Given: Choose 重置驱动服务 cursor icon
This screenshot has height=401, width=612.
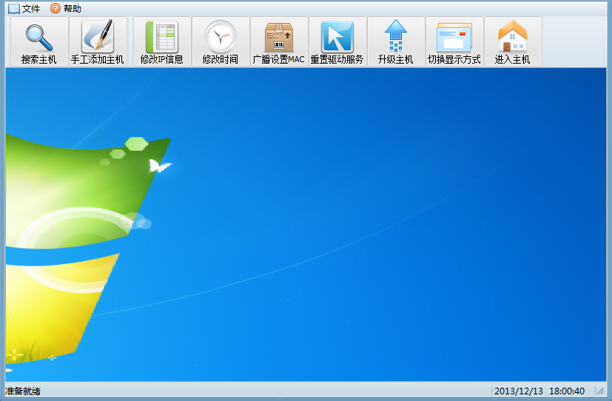Looking at the screenshot, I should pyautogui.click(x=337, y=37).
